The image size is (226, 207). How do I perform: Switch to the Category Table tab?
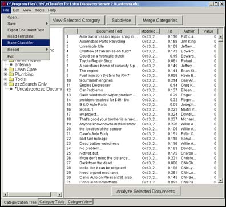pyautogui.click(x=52, y=202)
